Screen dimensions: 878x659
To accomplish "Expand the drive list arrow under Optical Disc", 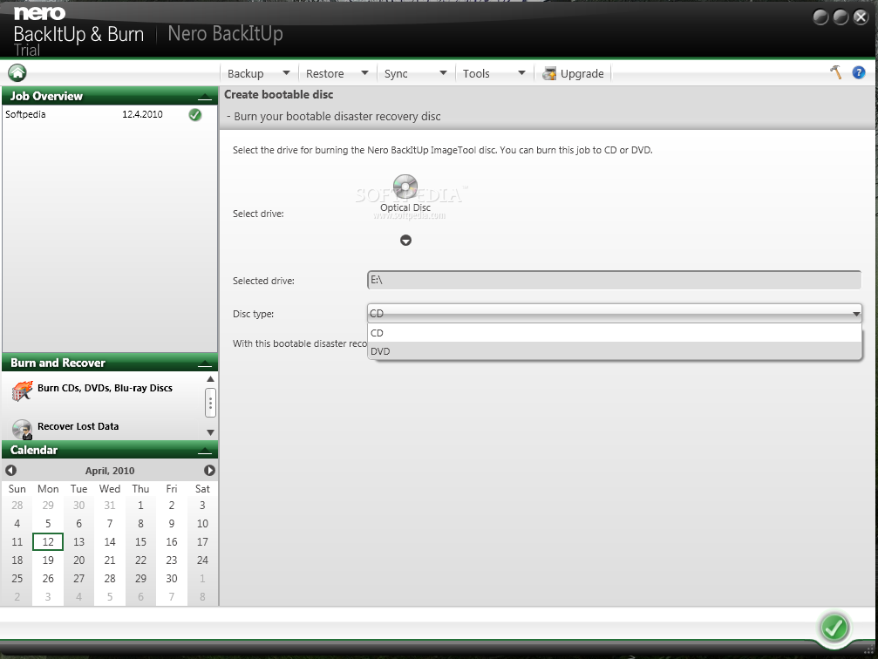I will click(x=406, y=241).
